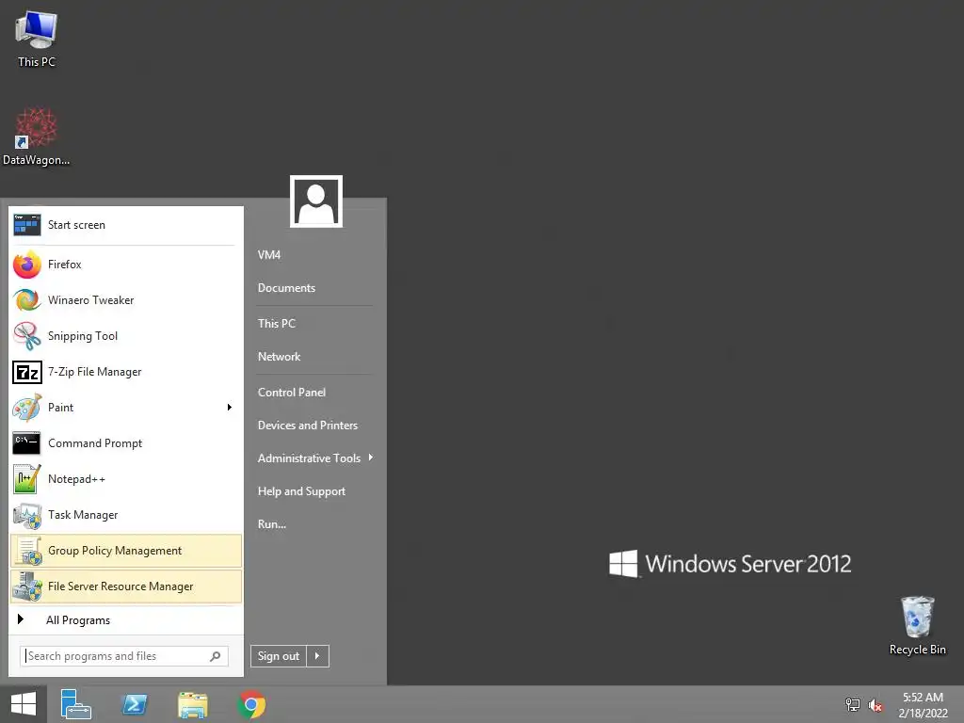
Task: Launch Notepad++ icon
Action: click(27, 479)
